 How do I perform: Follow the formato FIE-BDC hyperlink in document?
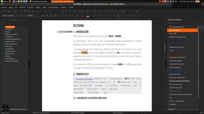click(84, 79)
